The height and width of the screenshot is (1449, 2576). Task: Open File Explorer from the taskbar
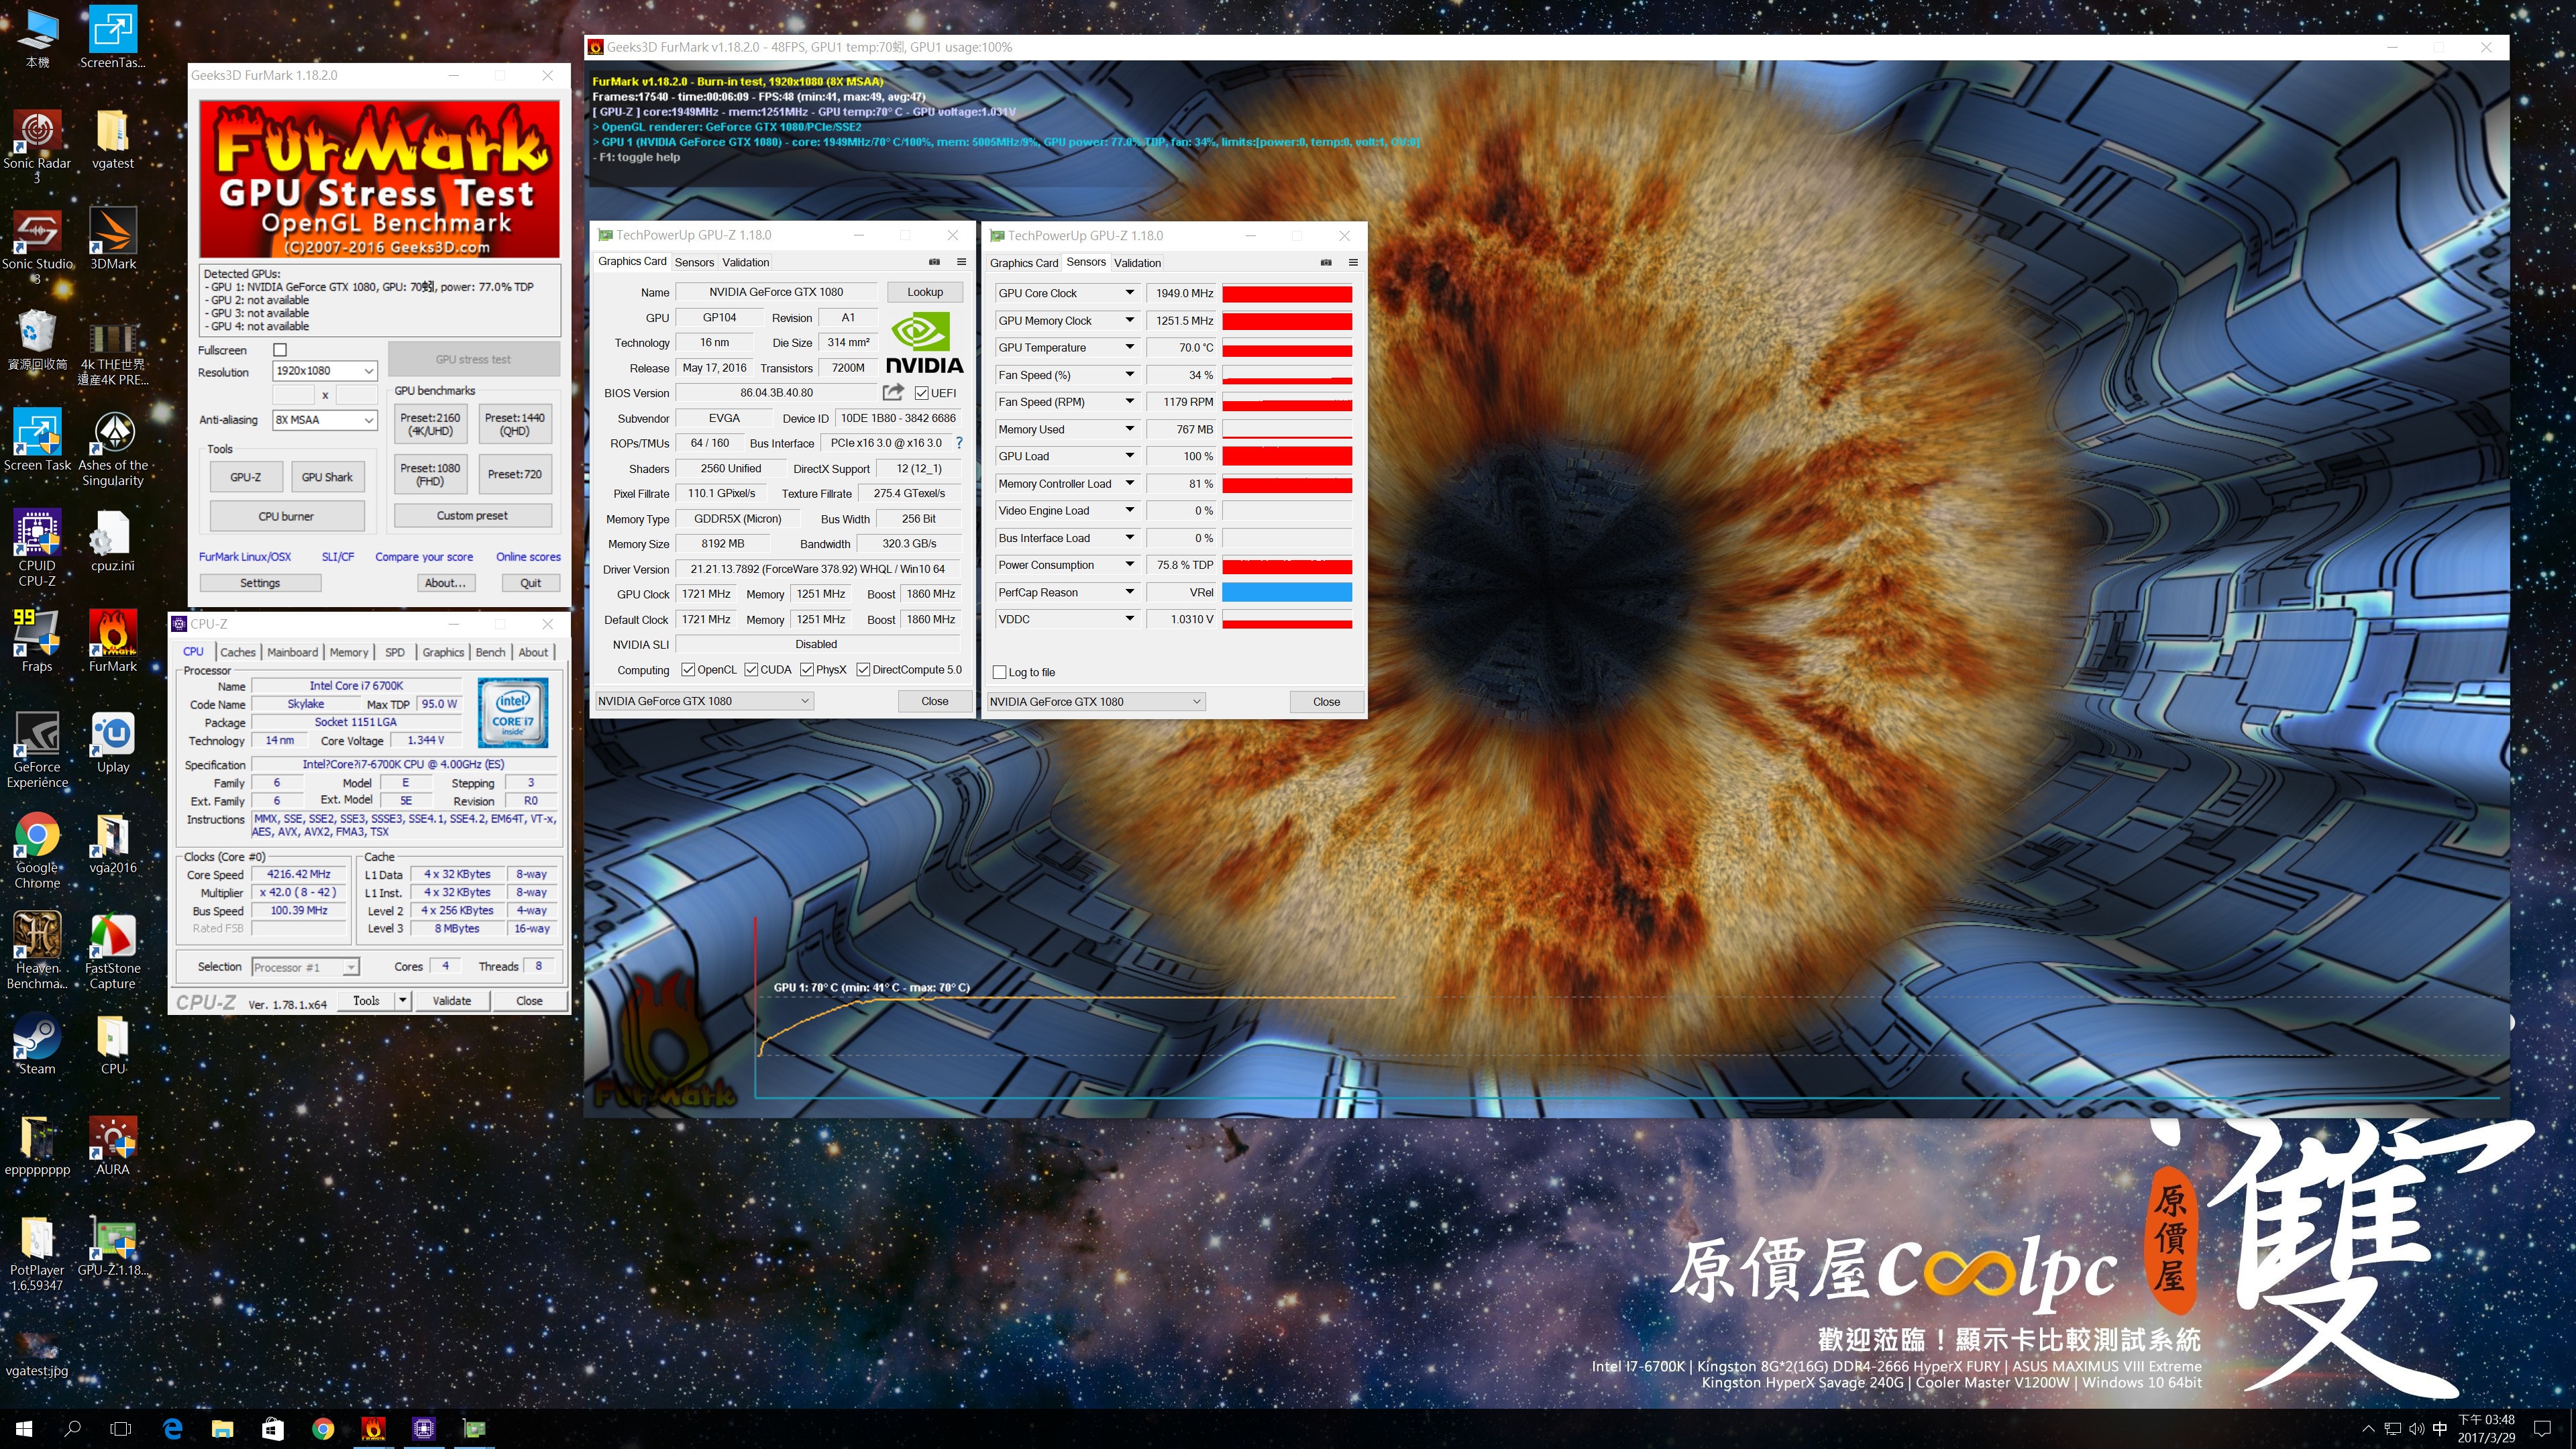point(222,1428)
